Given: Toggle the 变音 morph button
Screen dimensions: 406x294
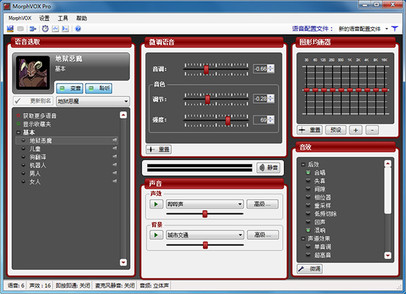Looking at the screenshot, I should [x=70, y=89].
